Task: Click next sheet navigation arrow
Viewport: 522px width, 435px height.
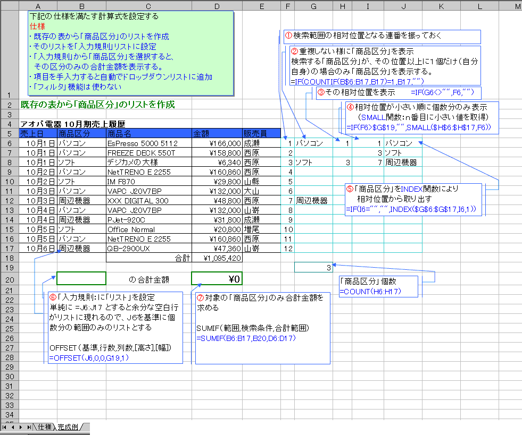Action: 21,427
